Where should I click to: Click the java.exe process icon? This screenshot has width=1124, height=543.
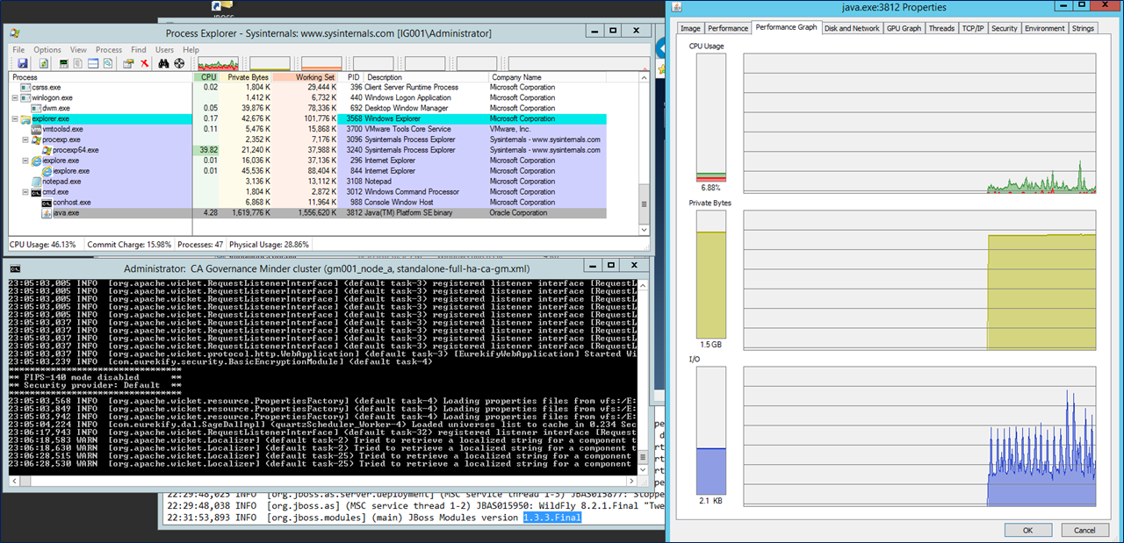point(47,212)
